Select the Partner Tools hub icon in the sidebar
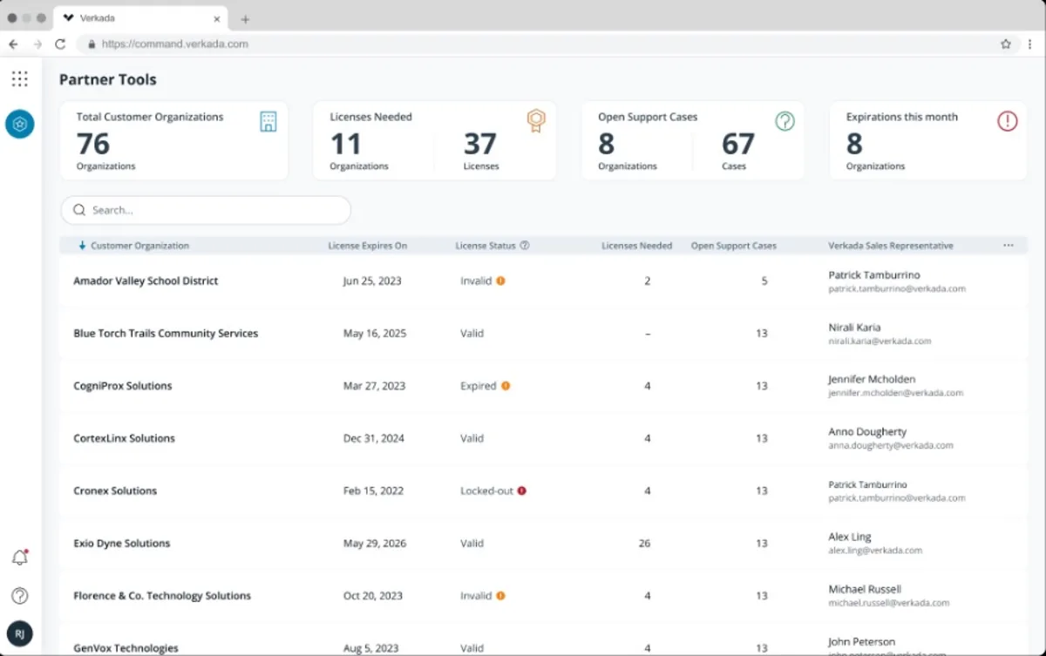The height and width of the screenshot is (656, 1046). tap(19, 124)
